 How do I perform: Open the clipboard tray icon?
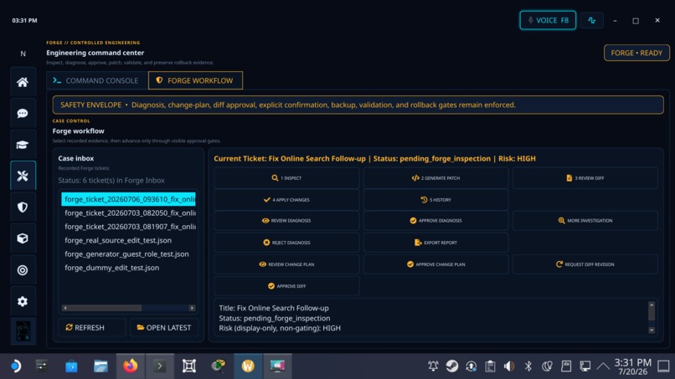[490, 366]
